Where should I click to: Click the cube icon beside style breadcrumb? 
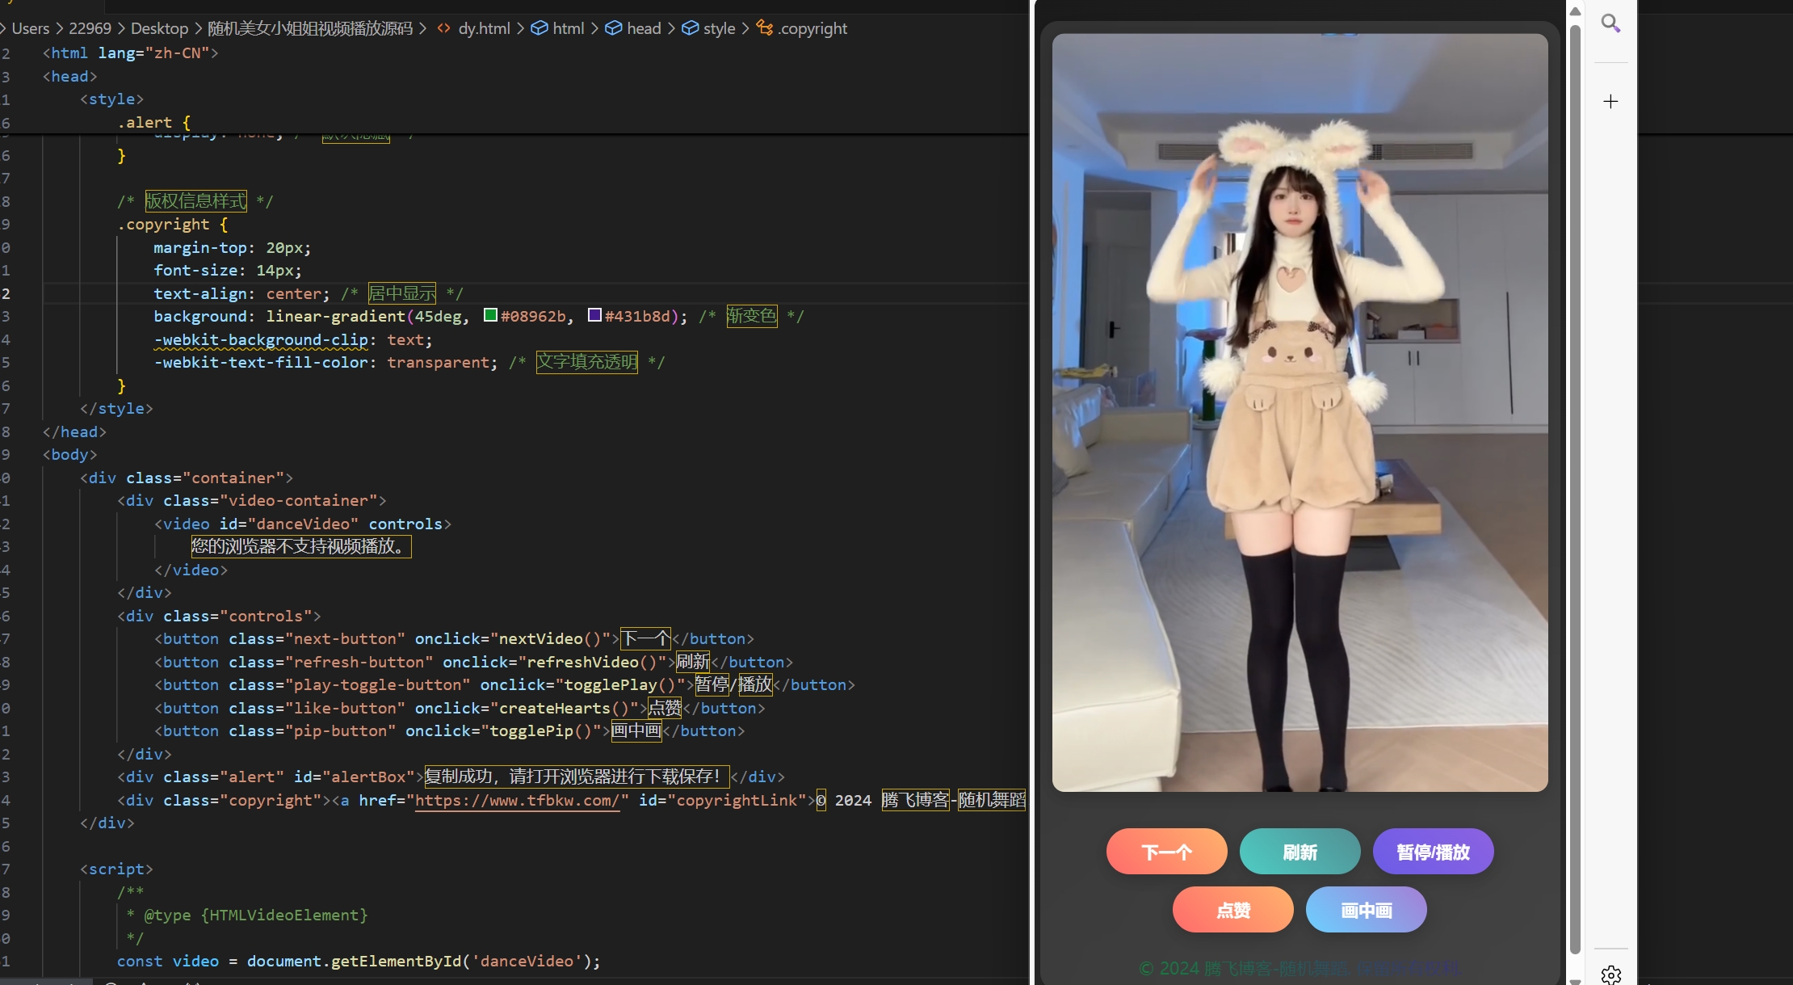point(690,28)
